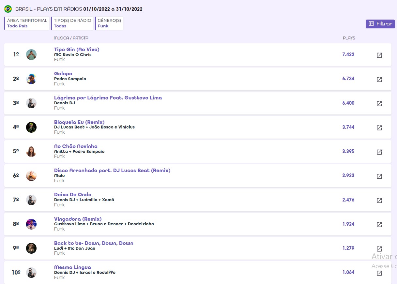Click play count 1.064
Screen dimensions: 397x284
point(348,272)
